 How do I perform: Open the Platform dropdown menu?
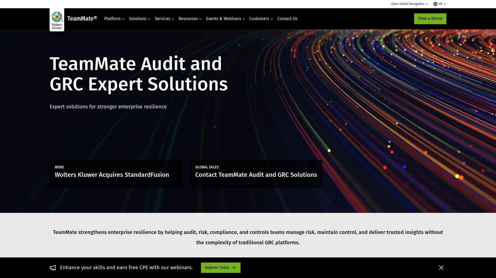(114, 19)
